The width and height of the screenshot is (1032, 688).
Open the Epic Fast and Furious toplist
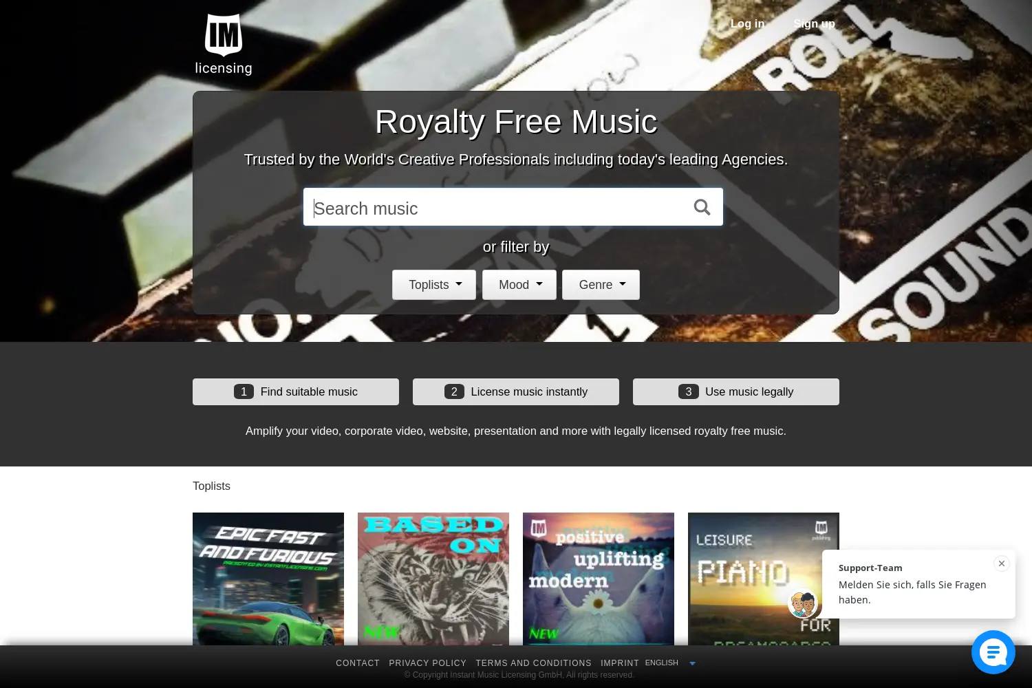268,579
